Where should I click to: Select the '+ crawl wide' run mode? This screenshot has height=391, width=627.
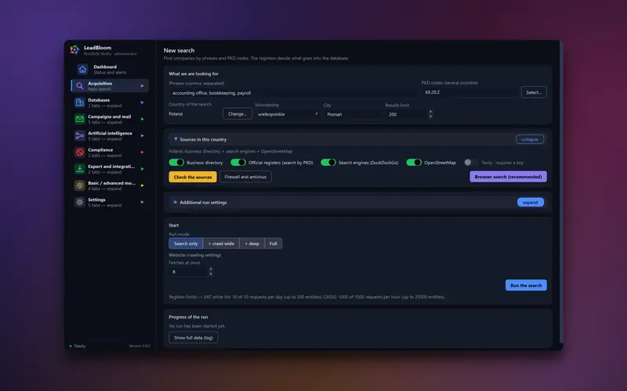click(221, 243)
